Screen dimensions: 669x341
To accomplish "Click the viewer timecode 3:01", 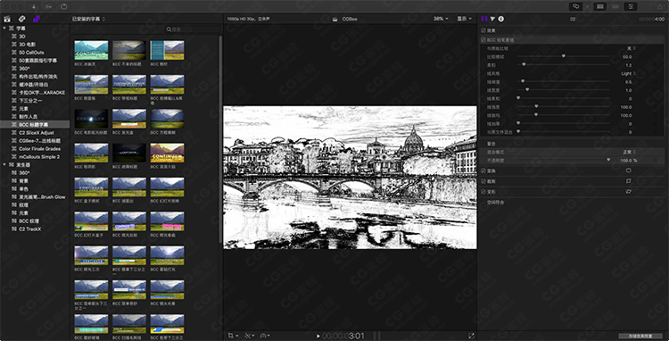I will click(356, 337).
